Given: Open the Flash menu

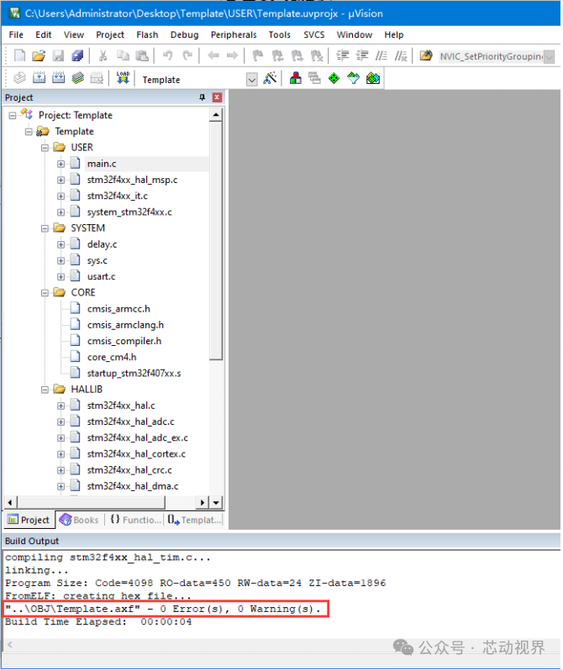Looking at the screenshot, I should (x=147, y=34).
